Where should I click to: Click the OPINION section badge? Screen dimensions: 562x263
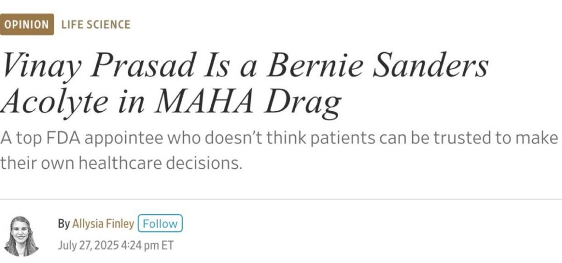point(27,24)
